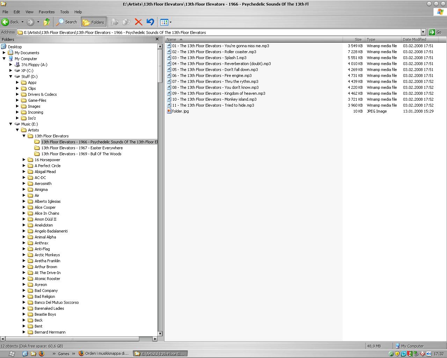Viewport: 447px width, 358px height.
Task: Open the Views button menu
Action: pyautogui.click(x=166, y=22)
